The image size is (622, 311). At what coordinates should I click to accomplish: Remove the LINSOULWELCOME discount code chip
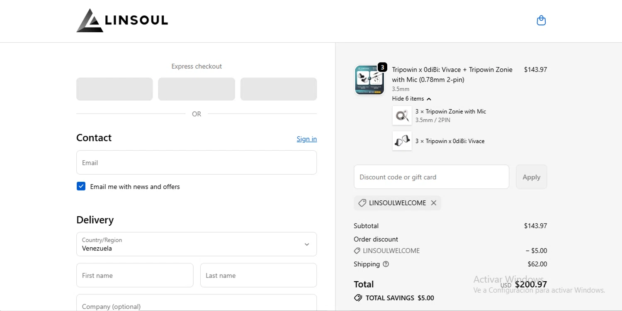(x=434, y=203)
